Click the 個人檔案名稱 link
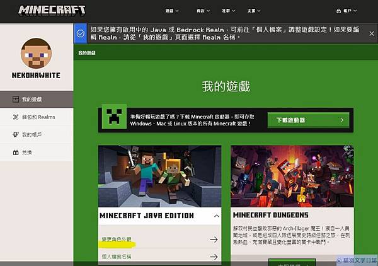378x266 pixels. click(117, 257)
